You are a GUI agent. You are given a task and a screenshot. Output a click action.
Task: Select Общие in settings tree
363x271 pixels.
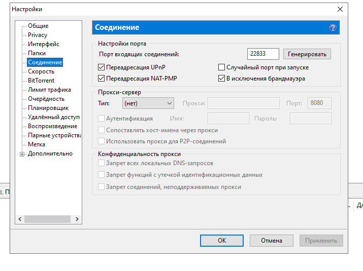pos(38,26)
